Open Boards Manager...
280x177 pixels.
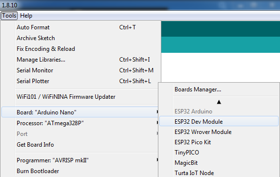click(x=219, y=89)
